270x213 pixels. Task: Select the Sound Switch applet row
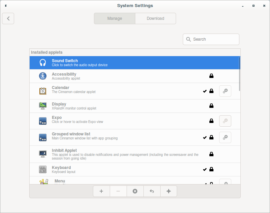point(135,63)
